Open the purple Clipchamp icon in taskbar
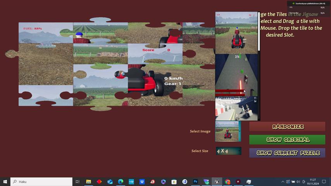The height and width of the screenshot is (186, 331). click(x=164, y=182)
